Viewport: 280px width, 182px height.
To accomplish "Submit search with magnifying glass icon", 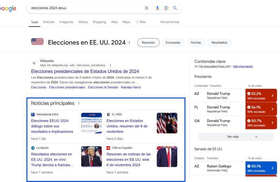I will (x=175, y=8).
